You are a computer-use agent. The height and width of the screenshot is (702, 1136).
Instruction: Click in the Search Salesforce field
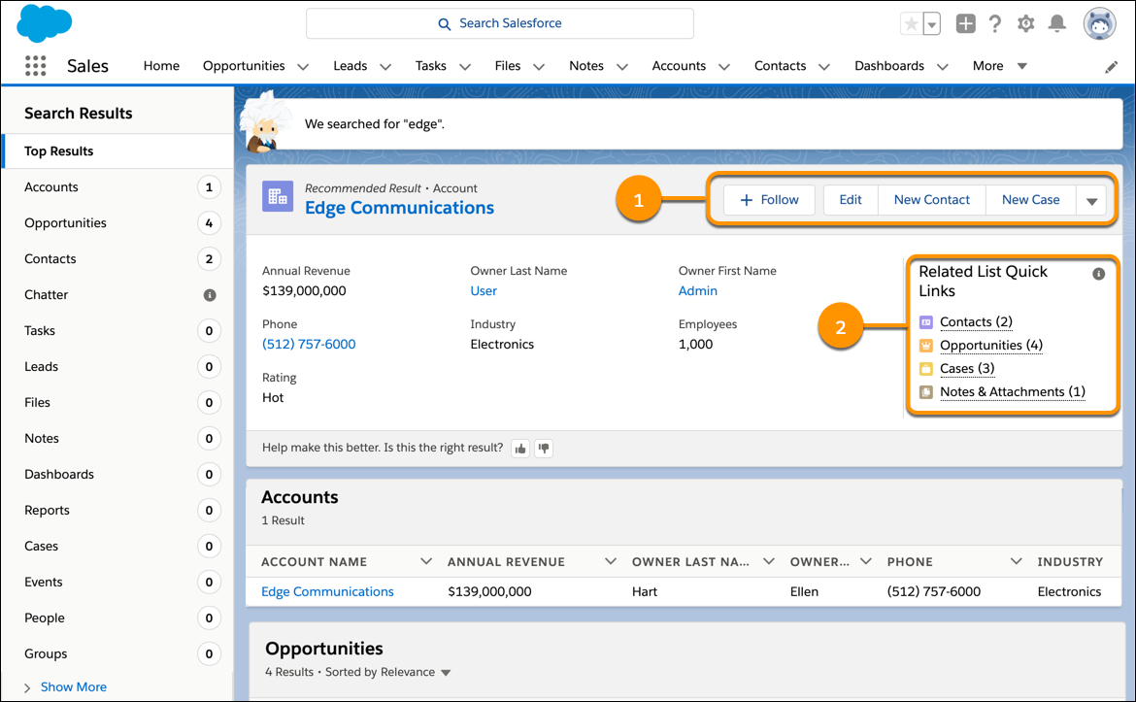(x=500, y=24)
